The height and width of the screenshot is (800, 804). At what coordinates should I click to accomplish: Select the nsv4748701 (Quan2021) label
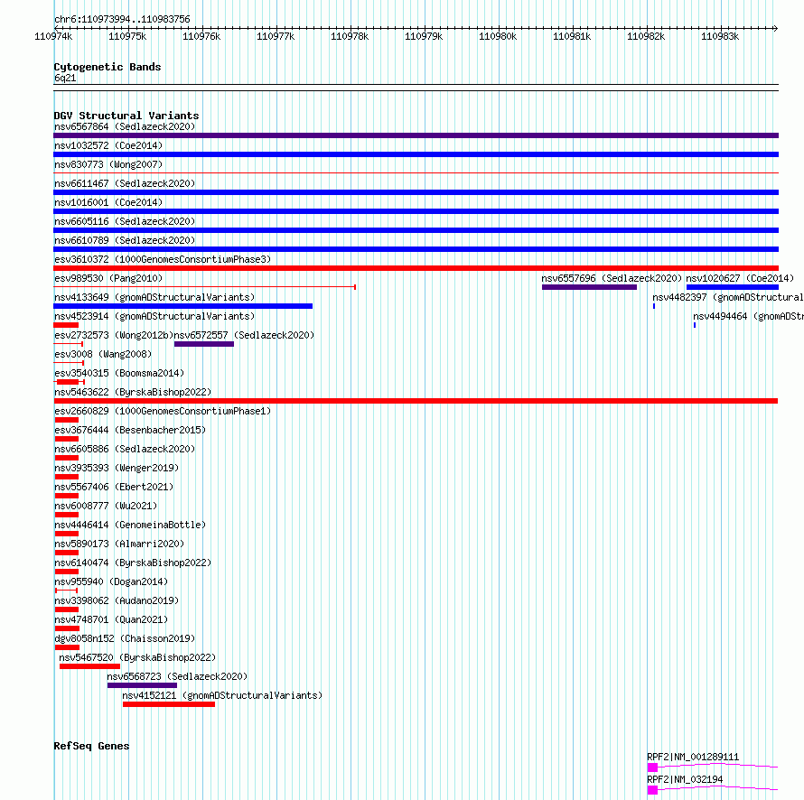click(x=111, y=619)
